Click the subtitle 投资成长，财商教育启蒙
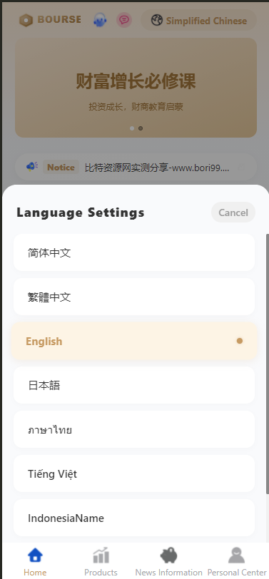269x579 pixels. tap(136, 107)
